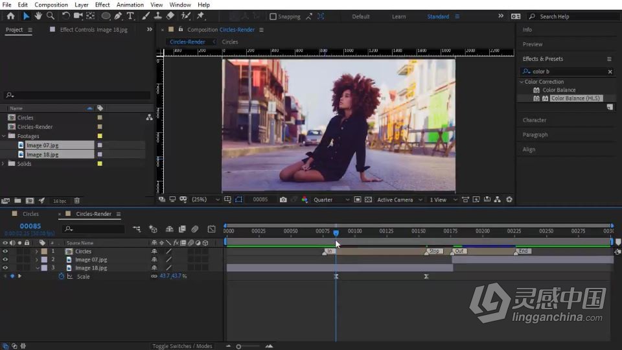
Task: Open the Paragraph panel
Action: point(535,135)
